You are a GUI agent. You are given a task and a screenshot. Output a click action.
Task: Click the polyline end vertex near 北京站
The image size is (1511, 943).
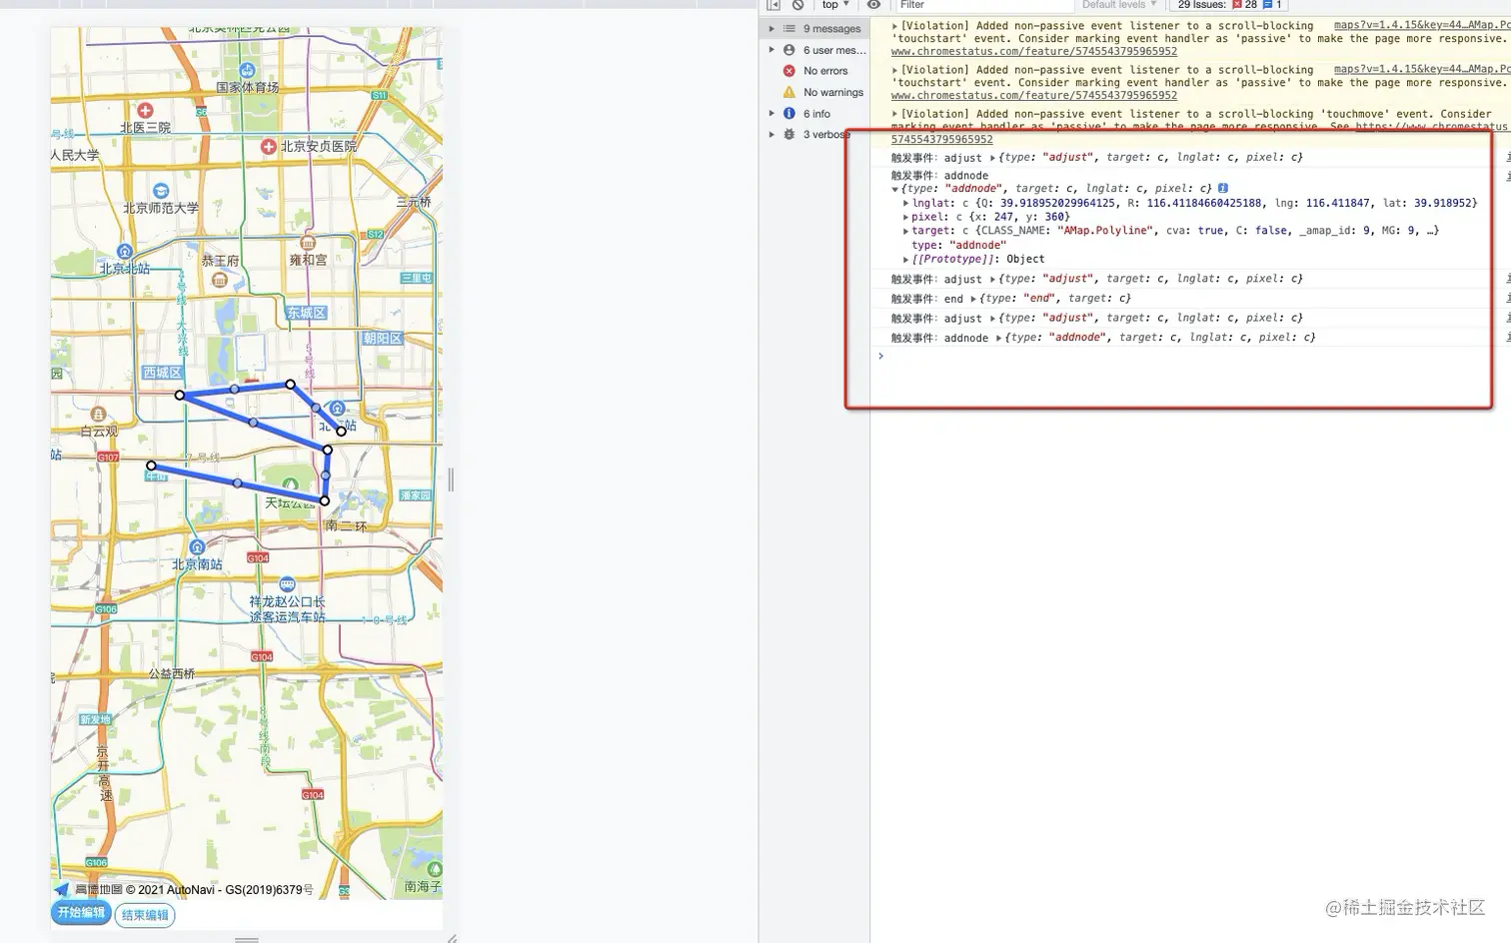(341, 431)
